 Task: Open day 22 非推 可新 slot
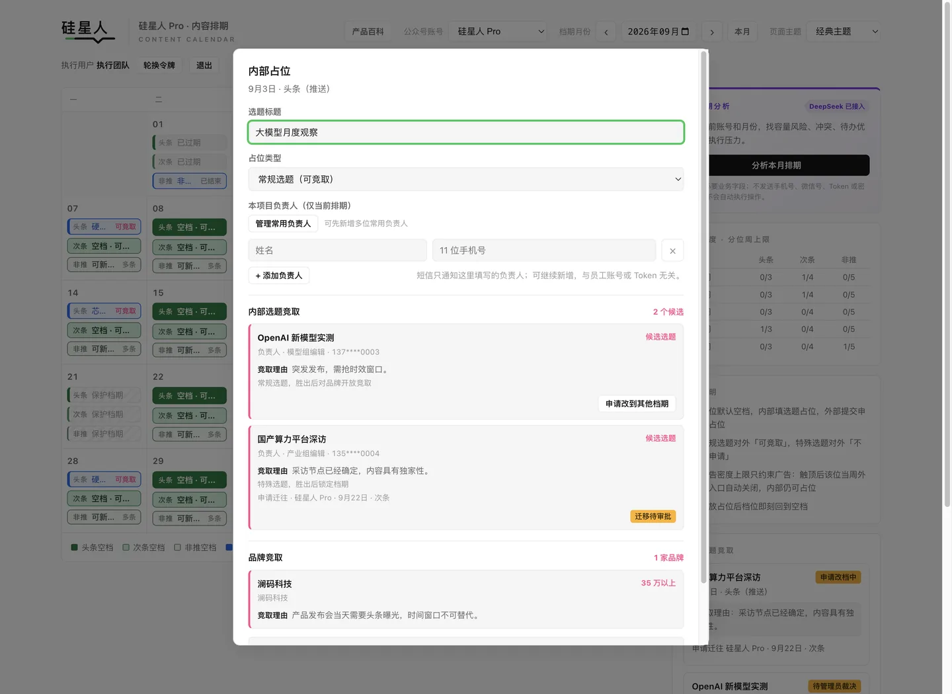(189, 434)
